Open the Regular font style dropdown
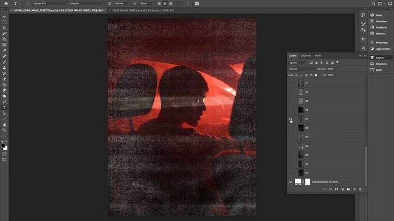The width and height of the screenshot is (394, 221). click(87, 4)
